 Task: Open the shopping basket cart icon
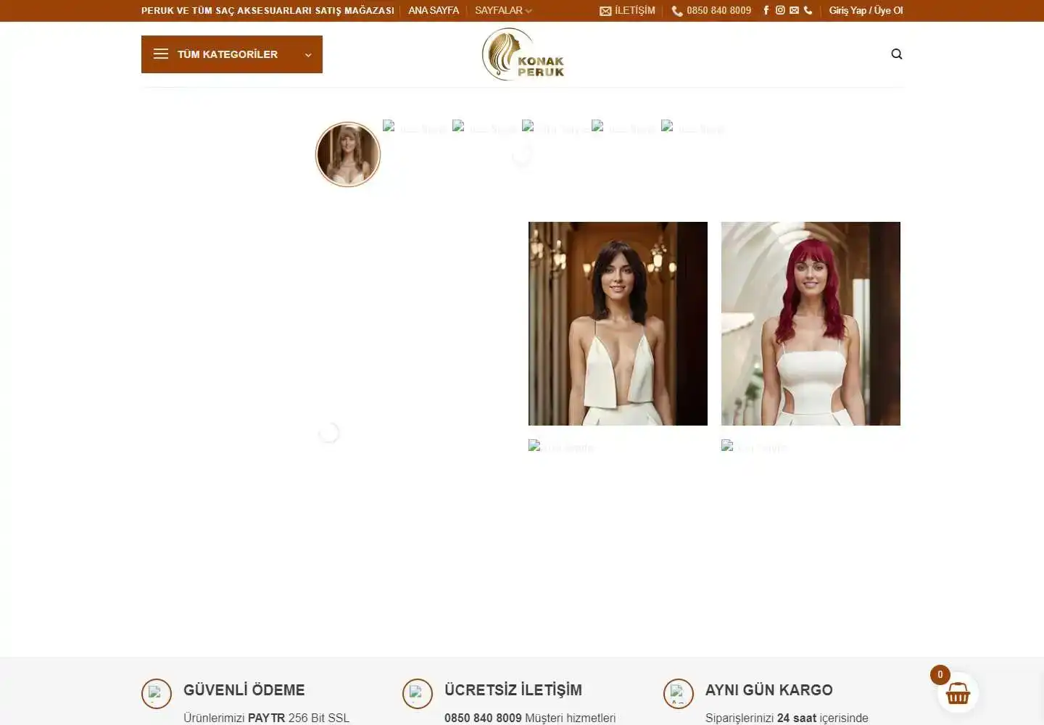(958, 694)
